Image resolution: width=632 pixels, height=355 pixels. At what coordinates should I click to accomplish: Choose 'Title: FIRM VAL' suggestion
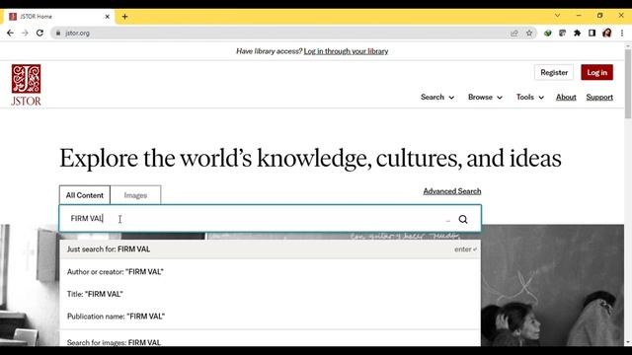point(270,294)
